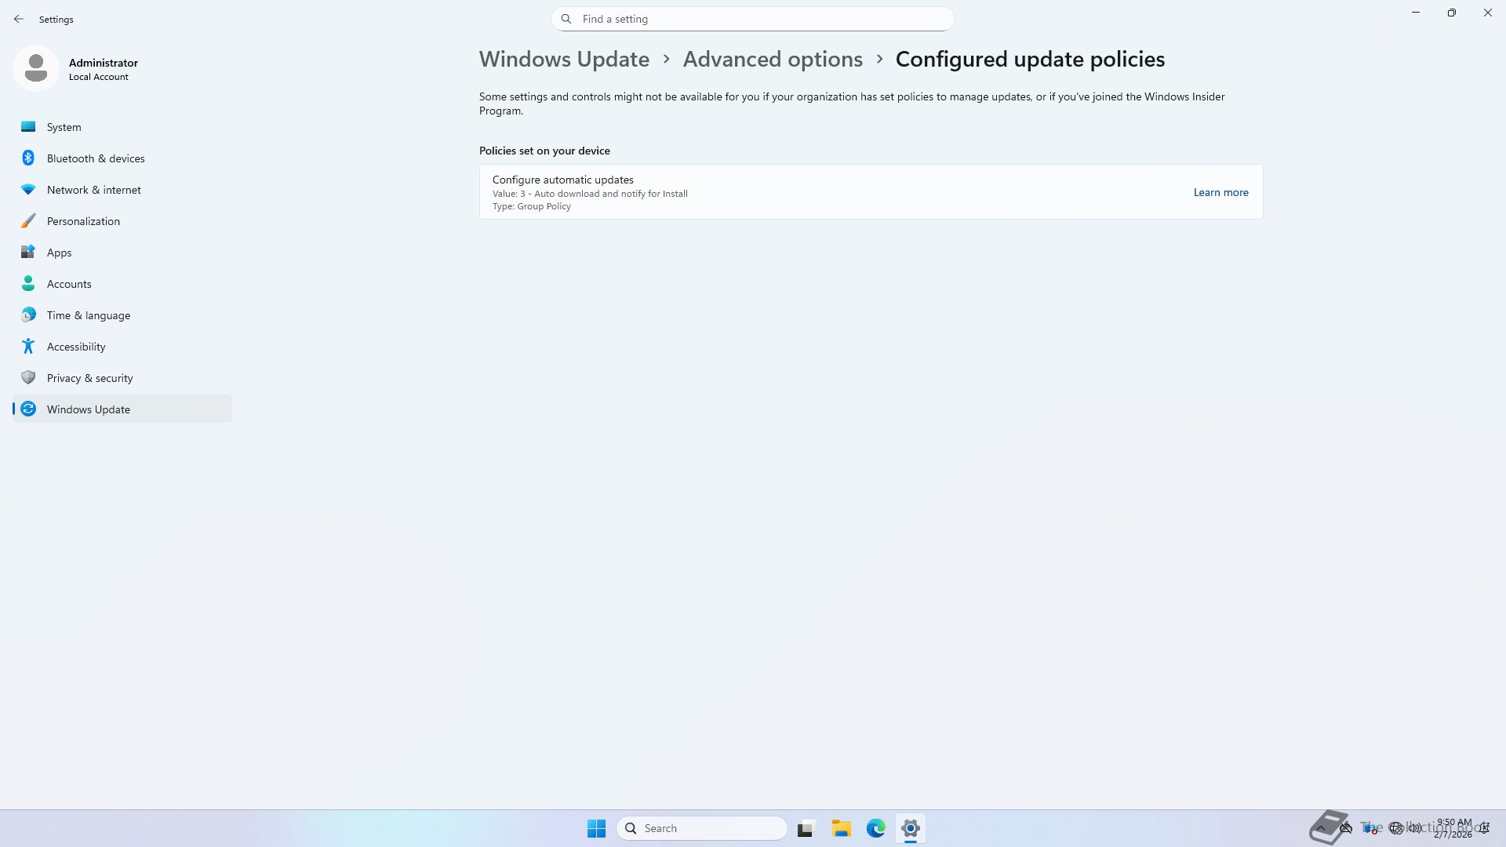Open Bluetooth & devices via its icon
The image size is (1506, 847).
(28, 158)
